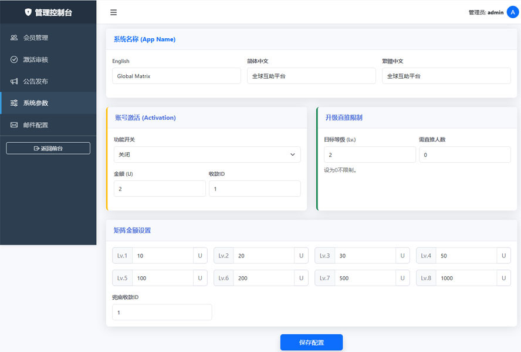Click the 公告发布 megaphone icon in sidebar

click(x=14, y=81)
